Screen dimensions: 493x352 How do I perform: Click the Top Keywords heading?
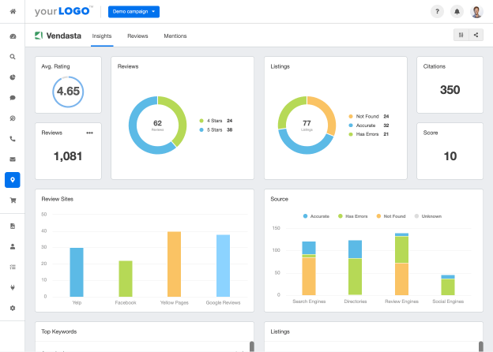coord(58,331)
